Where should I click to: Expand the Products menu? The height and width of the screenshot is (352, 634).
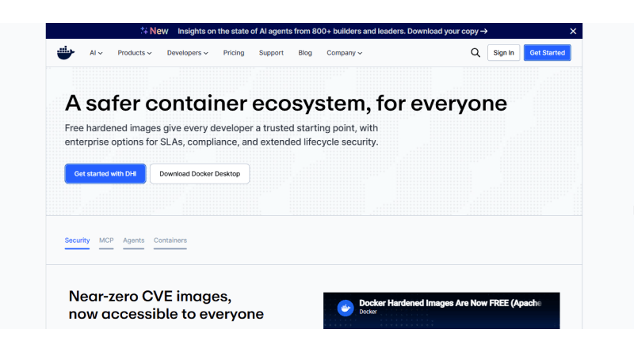click(135, 53)
